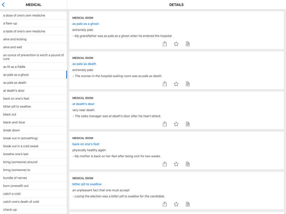The image size is (286, 214).
Task: Open note icon for 'as pale as a ghost'
Action: [188, 44]
